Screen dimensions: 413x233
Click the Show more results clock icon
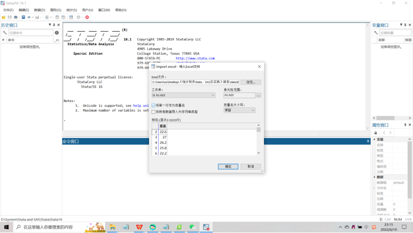click(x=78, y=17)
